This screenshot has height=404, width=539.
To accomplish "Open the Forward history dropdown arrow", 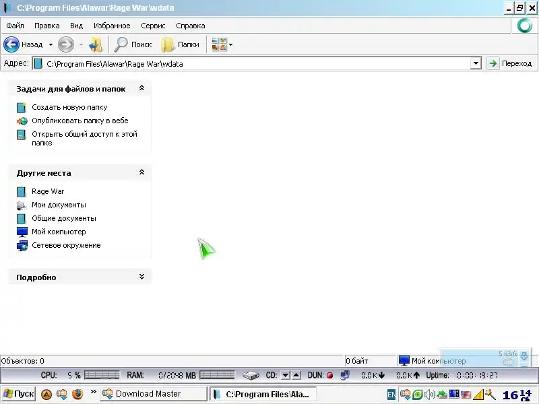I will 81,44.
